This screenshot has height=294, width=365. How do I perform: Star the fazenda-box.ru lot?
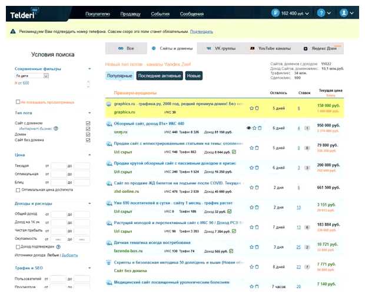pos(252,247)
